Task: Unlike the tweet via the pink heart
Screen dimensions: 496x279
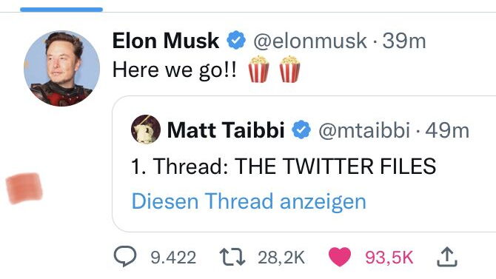Action: pyautogui.click(x=340, y=257)
